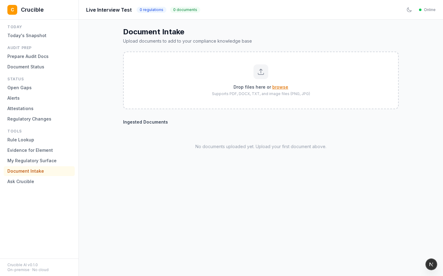The height and width of the screenshot is (276, 443).
Task: Toggle the Document Intake active state
Action: (x=26, y=171)
